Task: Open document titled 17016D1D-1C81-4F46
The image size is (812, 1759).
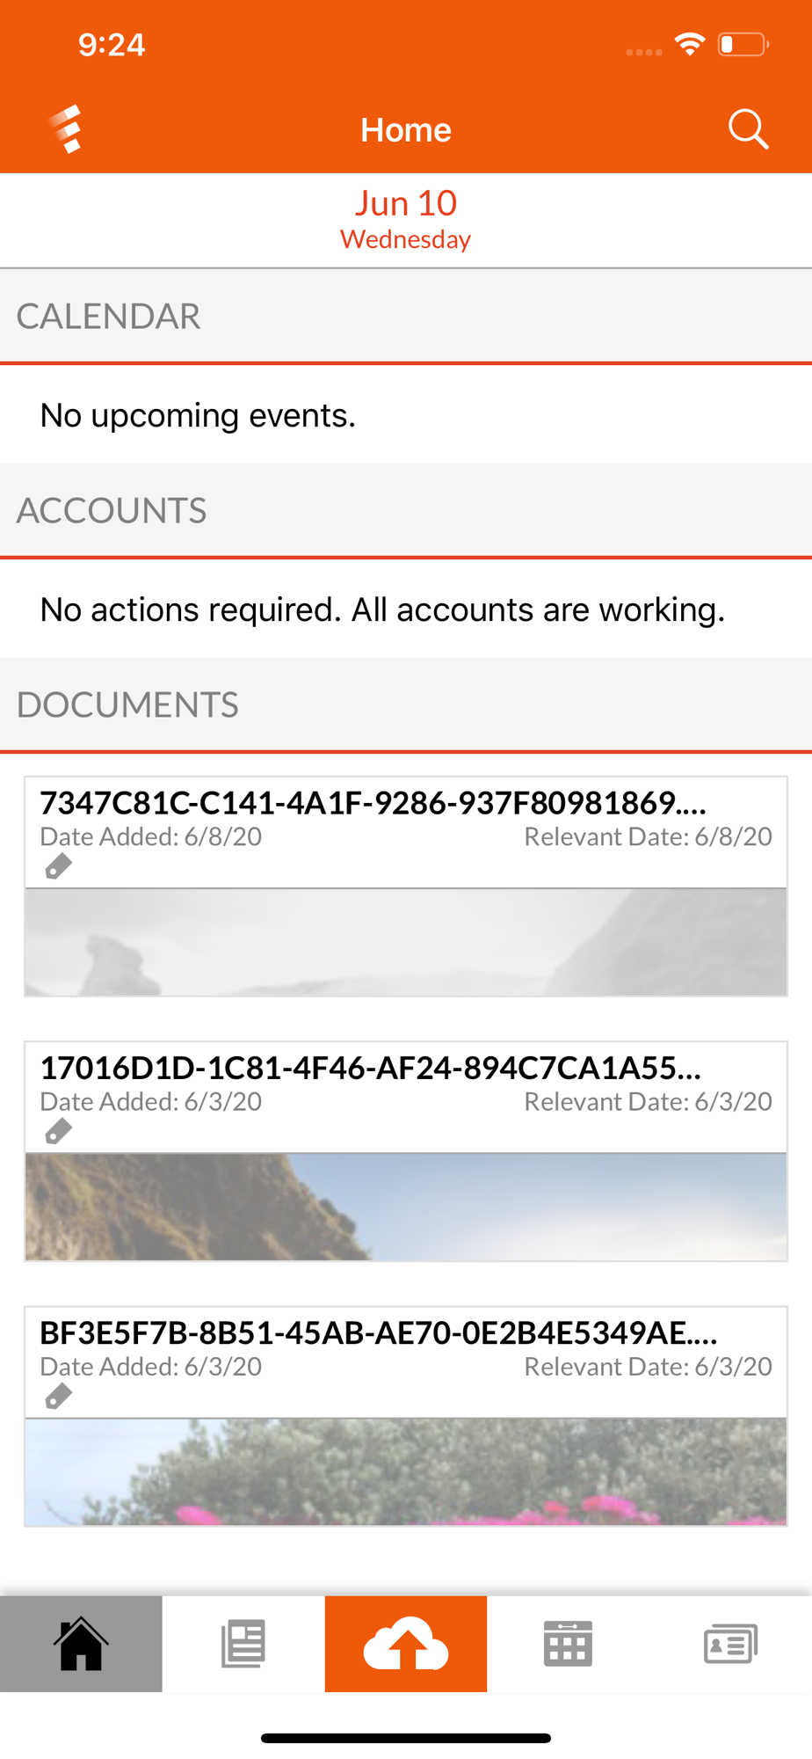Action: coord(371,1068)
